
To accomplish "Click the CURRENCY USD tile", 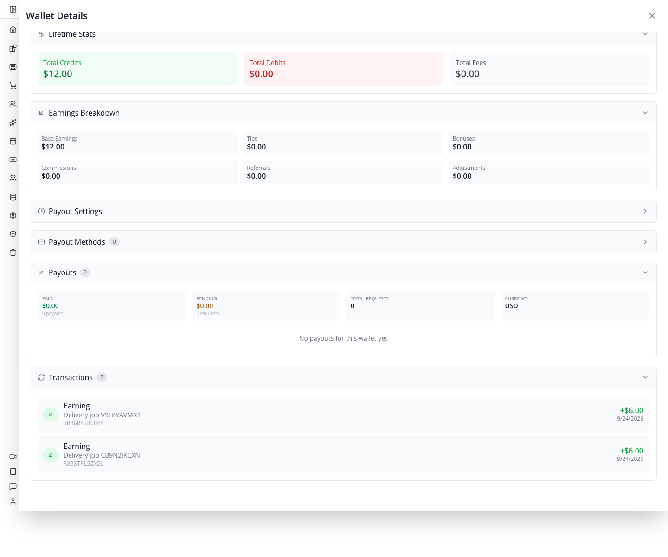I will coord(575,306).
